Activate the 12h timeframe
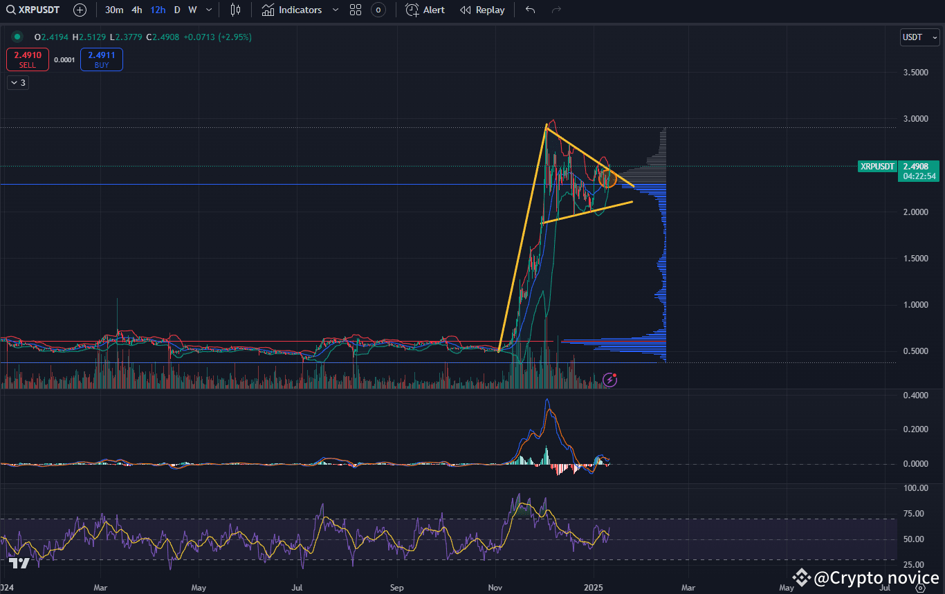Viewport: 945px width, 594px height. pyautogui.click(x=157, y=10)
